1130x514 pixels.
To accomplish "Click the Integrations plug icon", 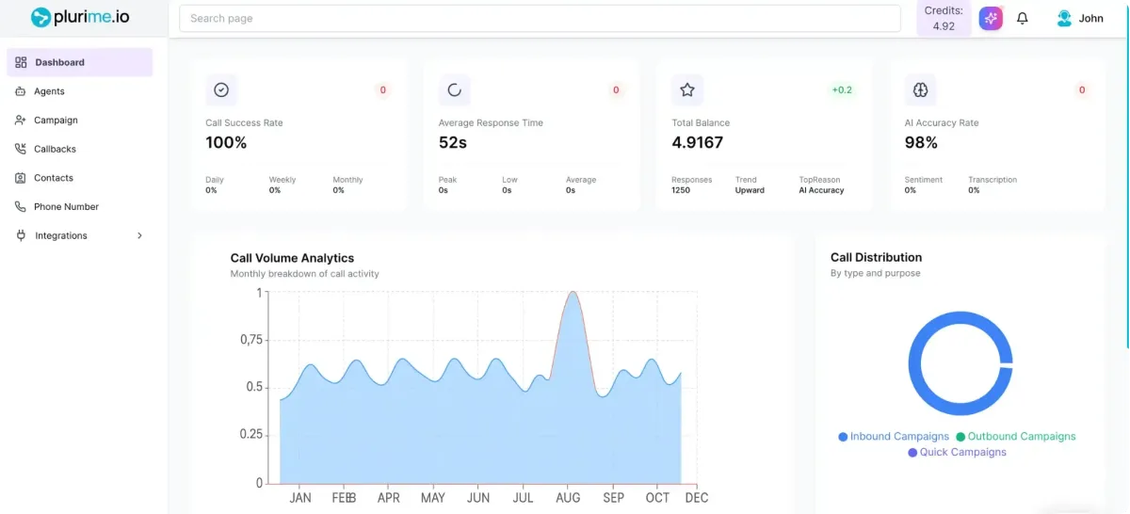I will tap(21, 235).
